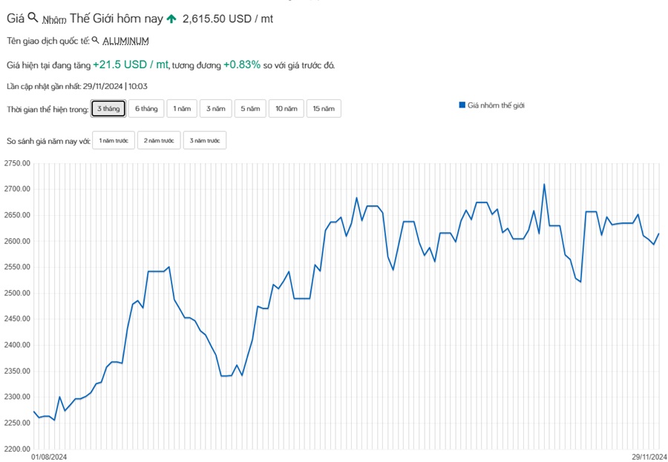Click the 29/11/2024 end date axis label
The image size is (668, 462).
pos(649,456)
